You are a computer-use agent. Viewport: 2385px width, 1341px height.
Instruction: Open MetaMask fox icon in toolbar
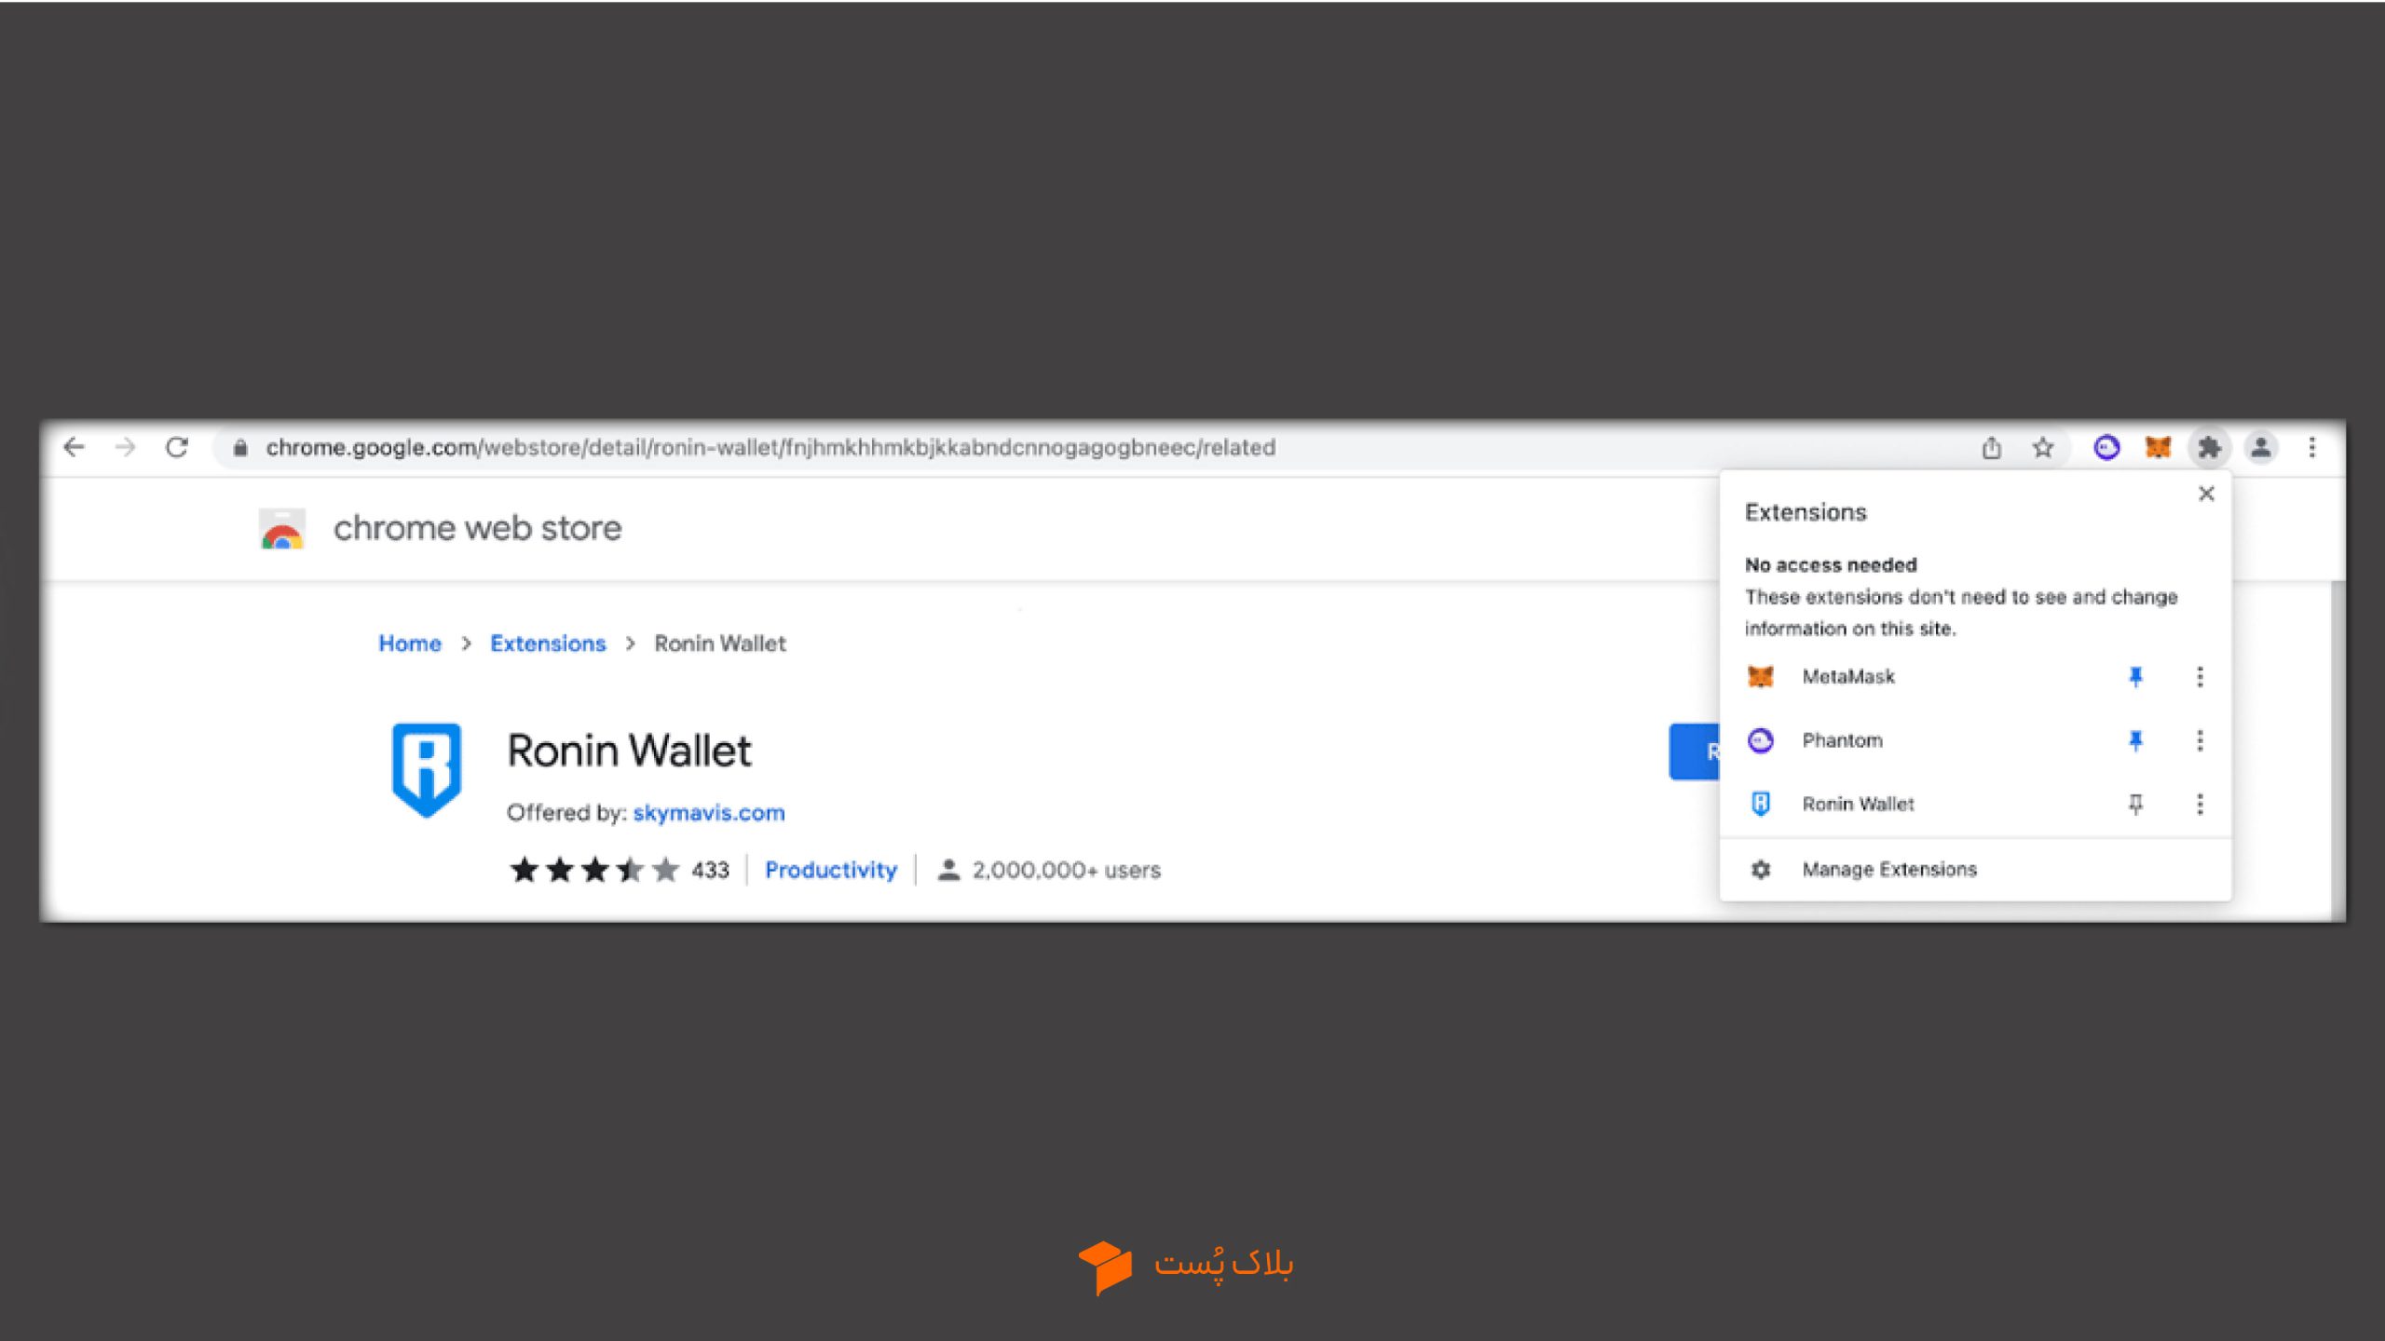(x=2159, y=448)
